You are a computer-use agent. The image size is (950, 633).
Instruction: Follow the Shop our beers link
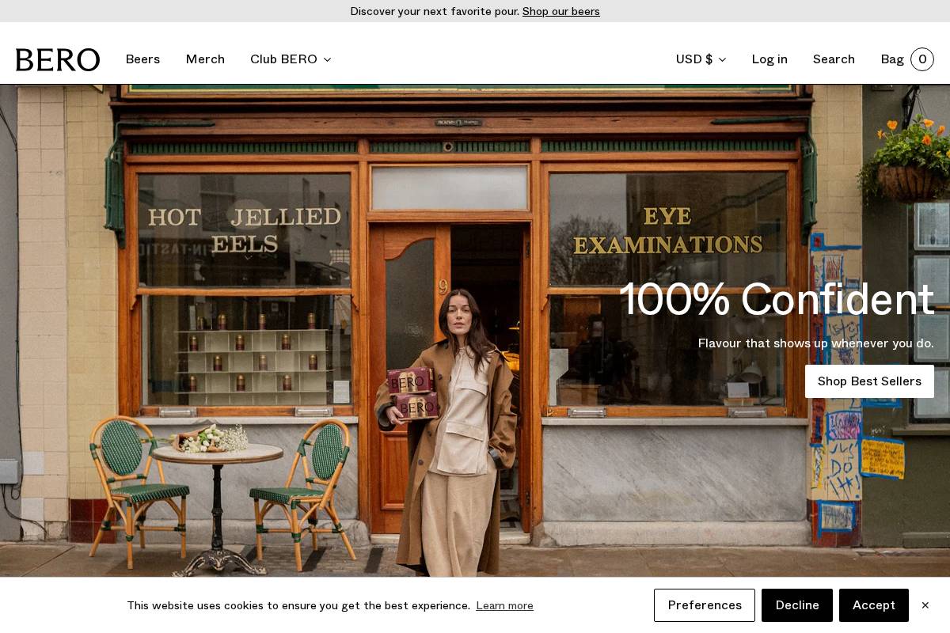tap(560, 11)
